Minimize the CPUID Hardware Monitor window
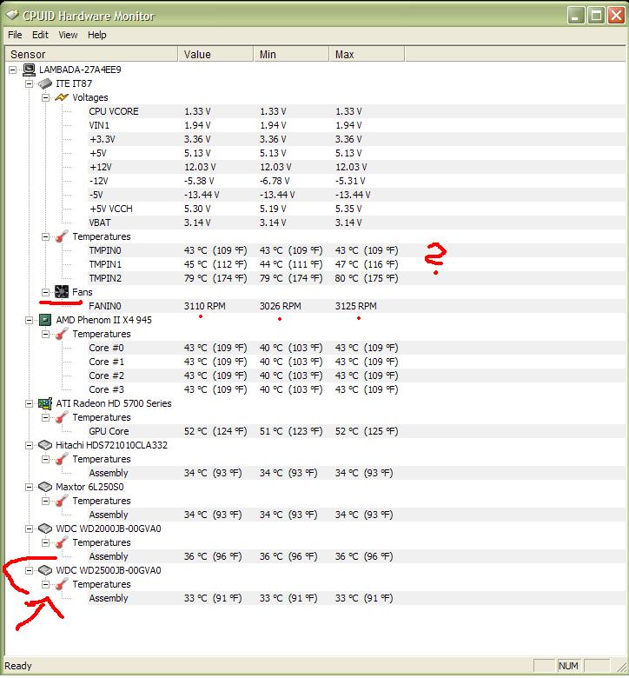 click(576, 16)
